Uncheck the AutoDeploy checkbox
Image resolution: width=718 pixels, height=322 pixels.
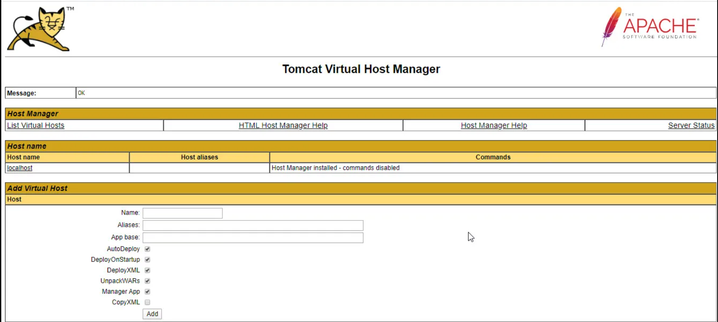pos(148,249)
